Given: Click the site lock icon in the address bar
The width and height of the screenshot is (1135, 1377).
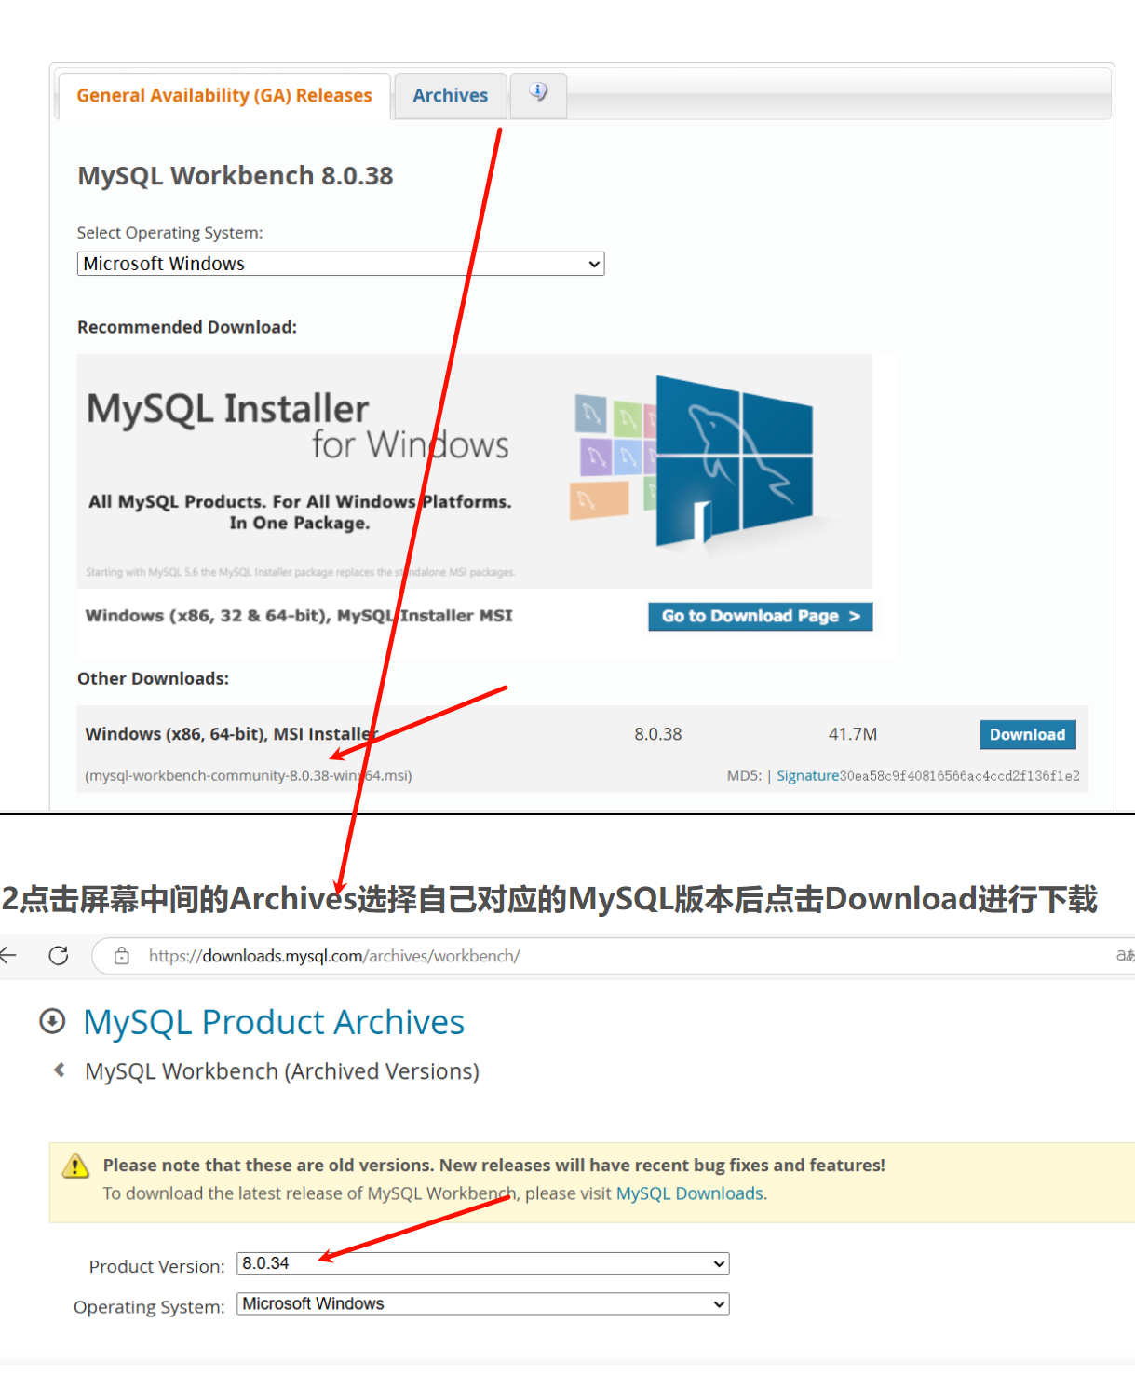Looking at the screenshot, I should coord(122,956).
